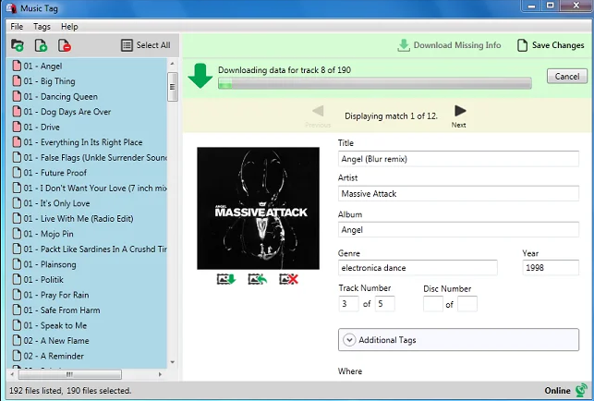The width and height of the screenshot is (594, 401).
Task: Click '192 files listed' status text
Action: point(36,391)
